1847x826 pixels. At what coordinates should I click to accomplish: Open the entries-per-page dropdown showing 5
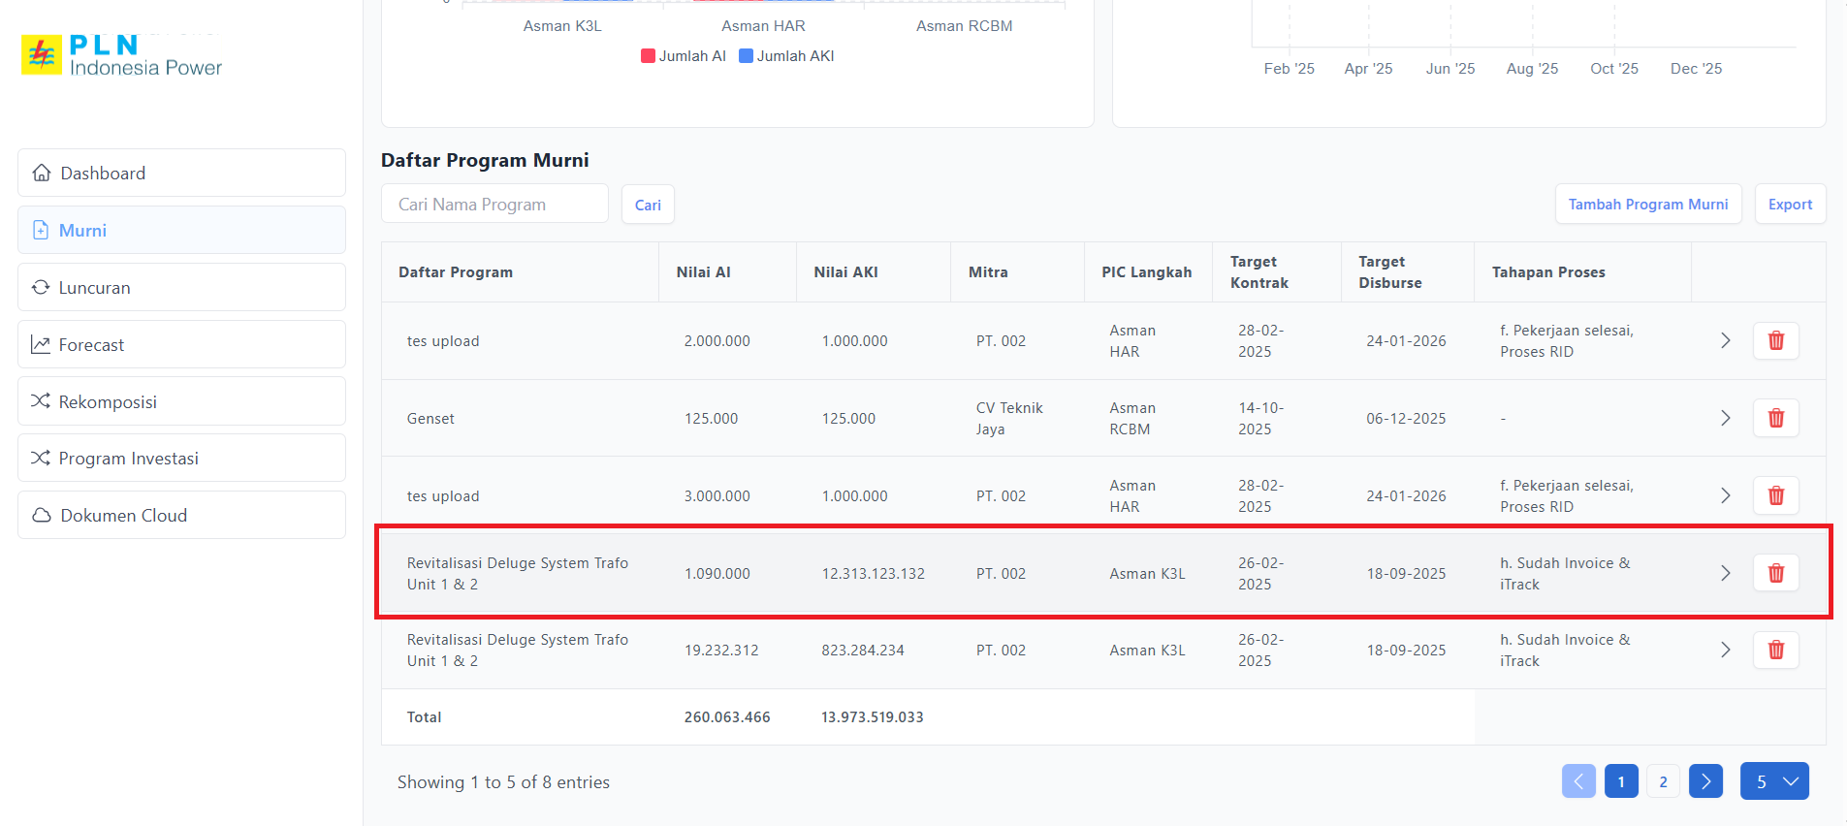click(1773, 781)
